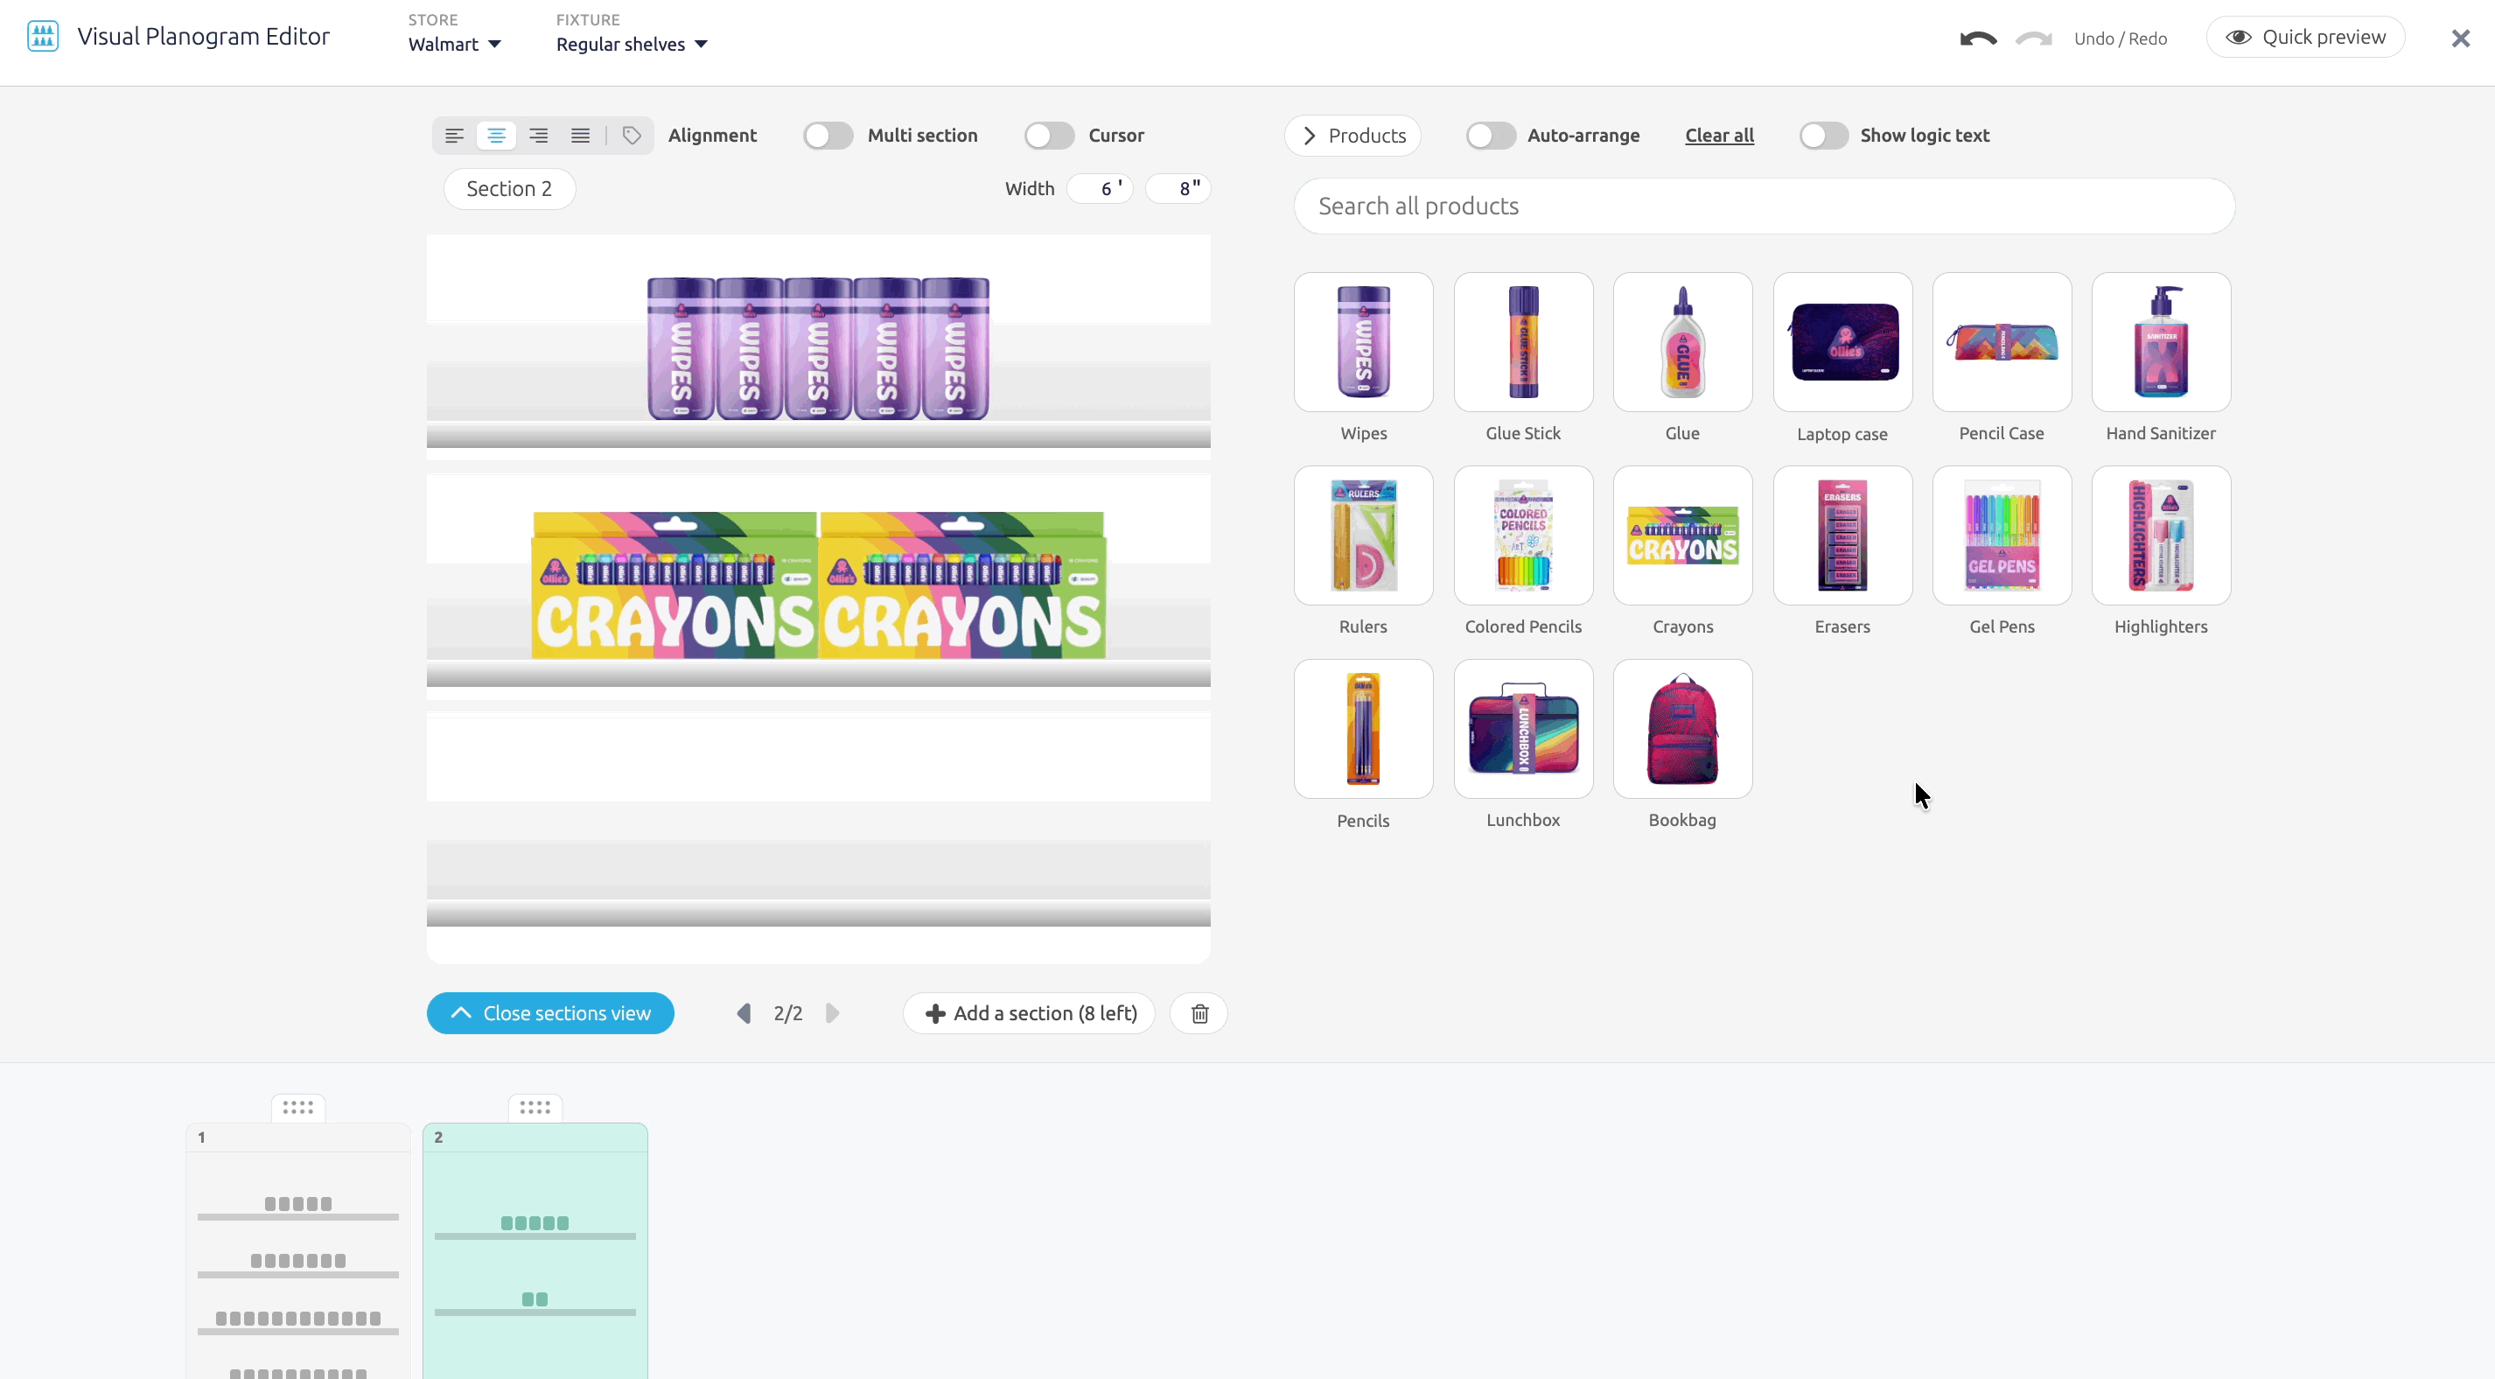Click the price tag icon

(x=632, y=136)
